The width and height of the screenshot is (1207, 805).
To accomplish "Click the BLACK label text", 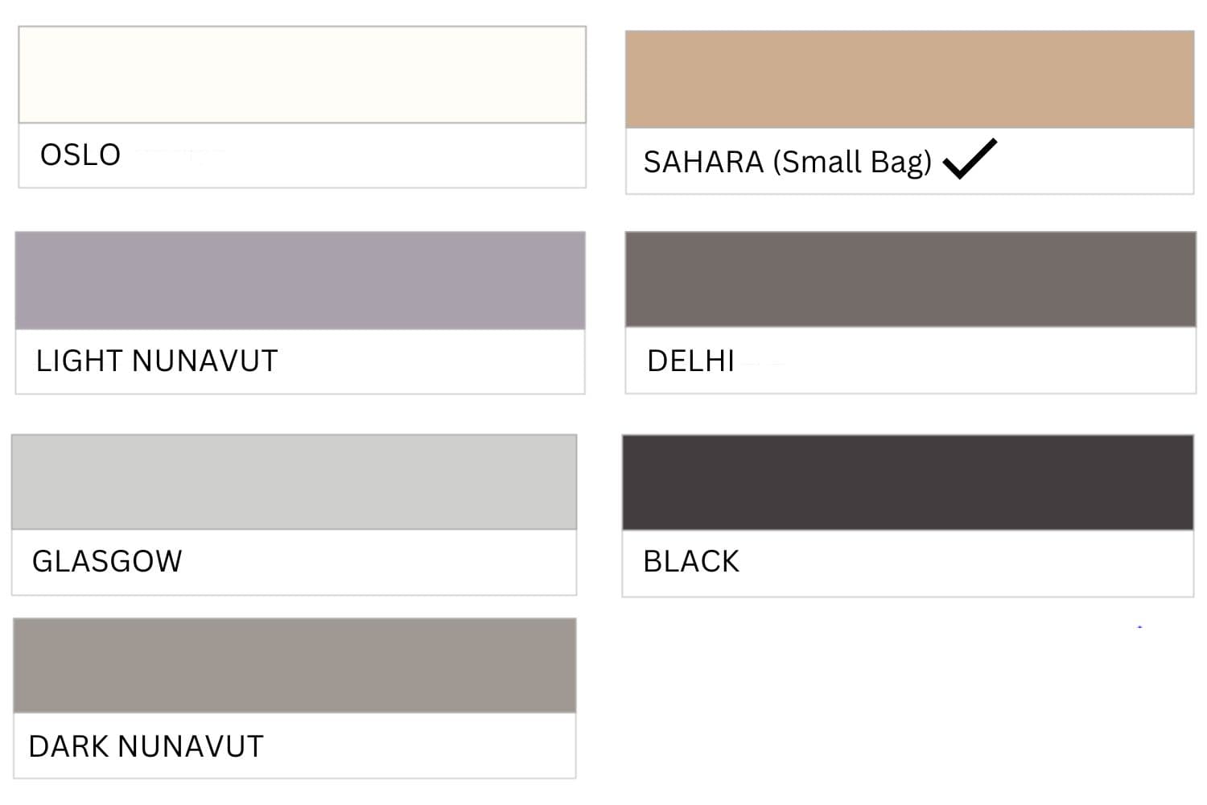I will [x=690, y=561].
